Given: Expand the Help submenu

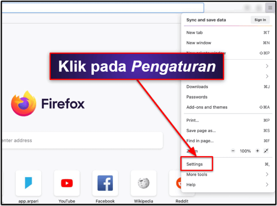Looking at the screenshot, I should [228, 185].
